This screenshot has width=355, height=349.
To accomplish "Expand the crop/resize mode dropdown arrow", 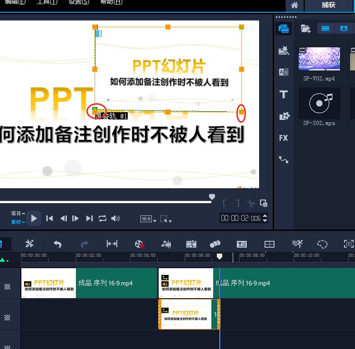I will [170, 221].
